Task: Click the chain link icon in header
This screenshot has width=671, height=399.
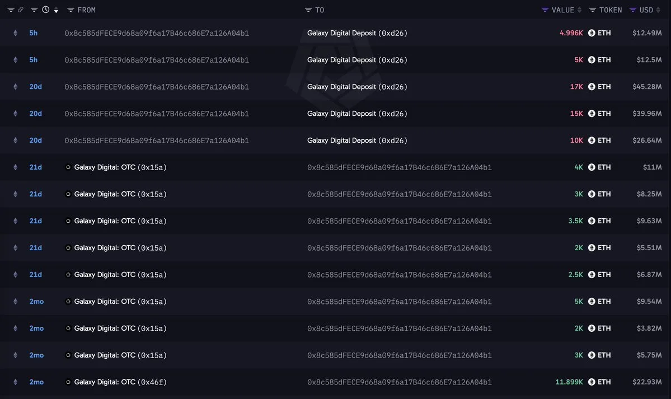Action: tap(21, 10)
